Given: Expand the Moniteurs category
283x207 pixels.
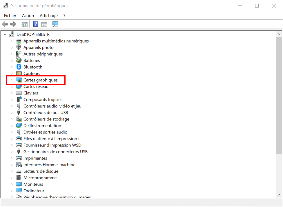Looking at the screenshot, I should 12,184.
